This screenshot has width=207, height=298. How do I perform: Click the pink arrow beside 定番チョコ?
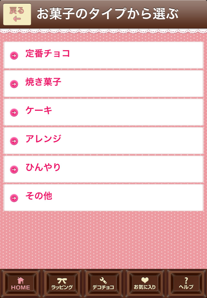14,55
